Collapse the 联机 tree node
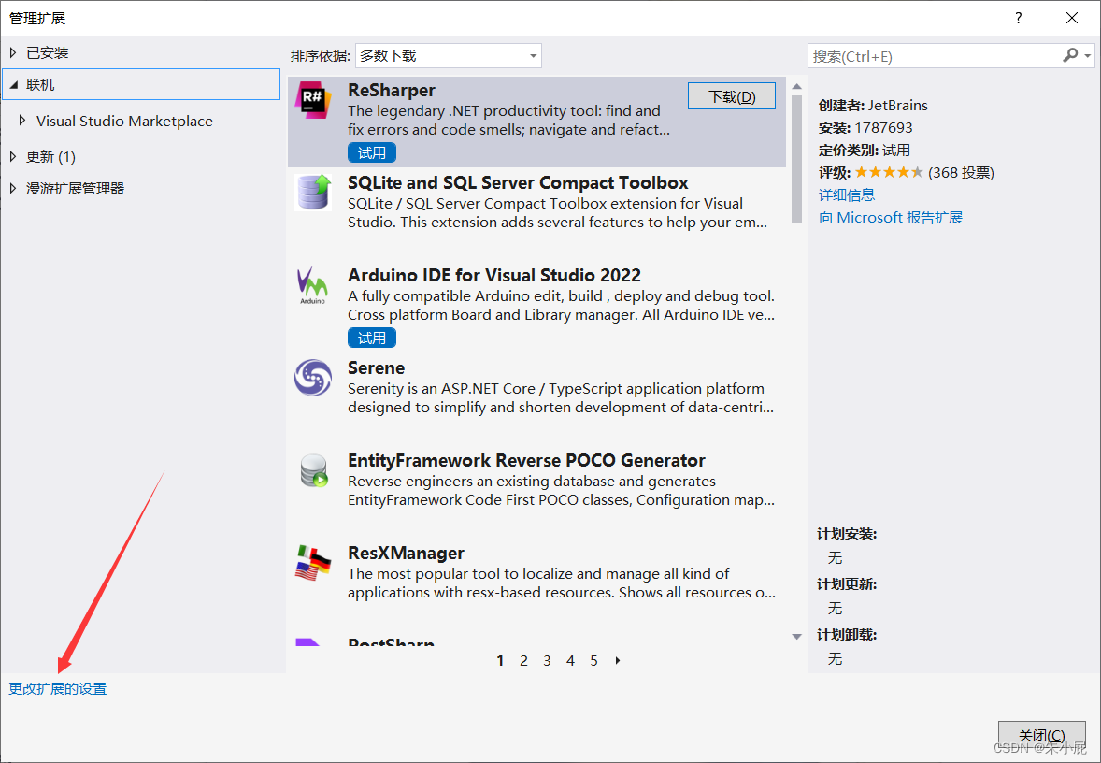Image resolution: width=1101 pixels, height=763 pixels. coord(13,84)
